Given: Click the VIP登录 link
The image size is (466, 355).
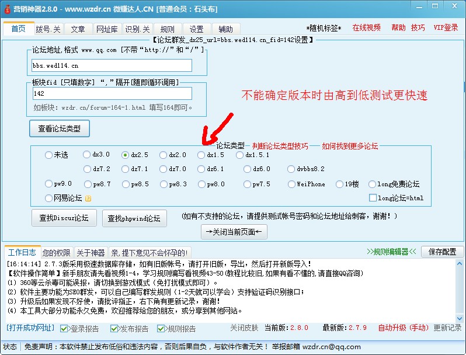Looking at the screenshot, I should click(x=446, y=27).
